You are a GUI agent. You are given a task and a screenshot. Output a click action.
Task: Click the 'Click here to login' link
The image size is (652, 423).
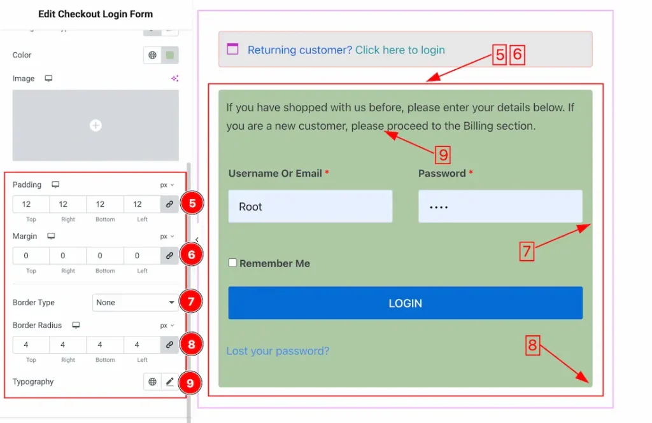[400, 50]
